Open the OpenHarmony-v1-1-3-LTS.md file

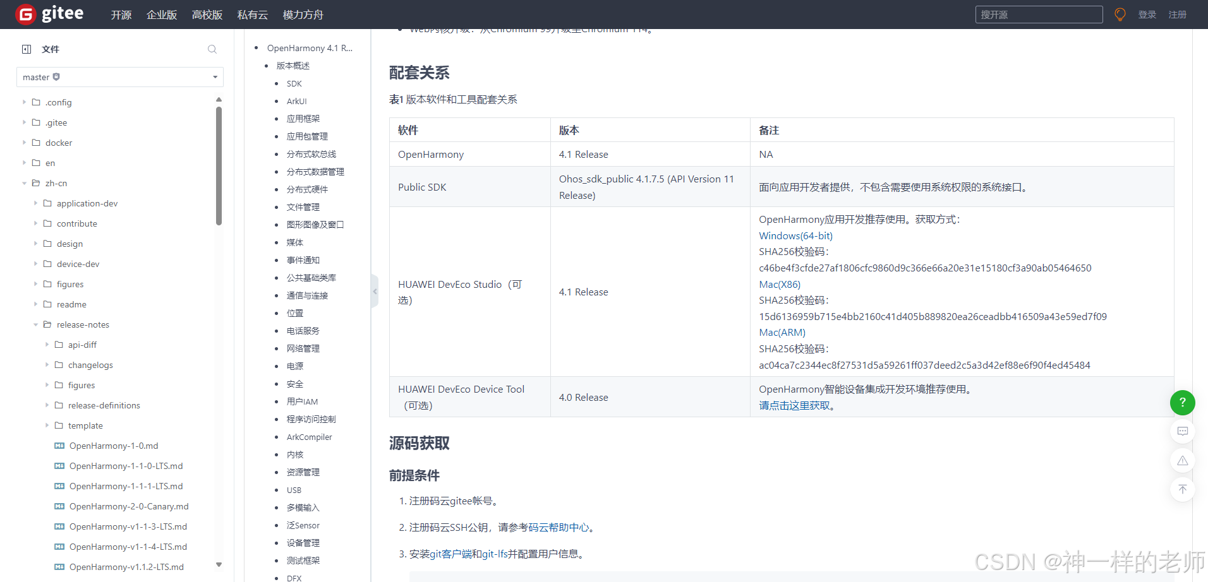pyautogui.click(x=128, y=526)
